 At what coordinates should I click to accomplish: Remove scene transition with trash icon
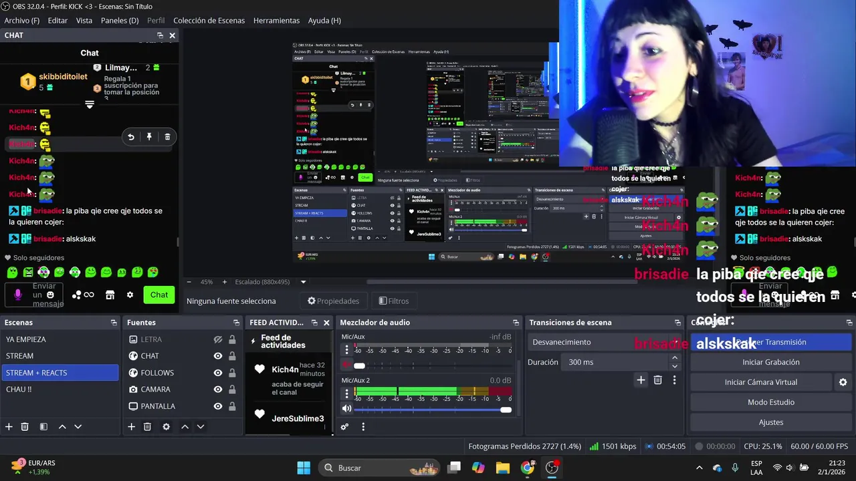(657, 380)
